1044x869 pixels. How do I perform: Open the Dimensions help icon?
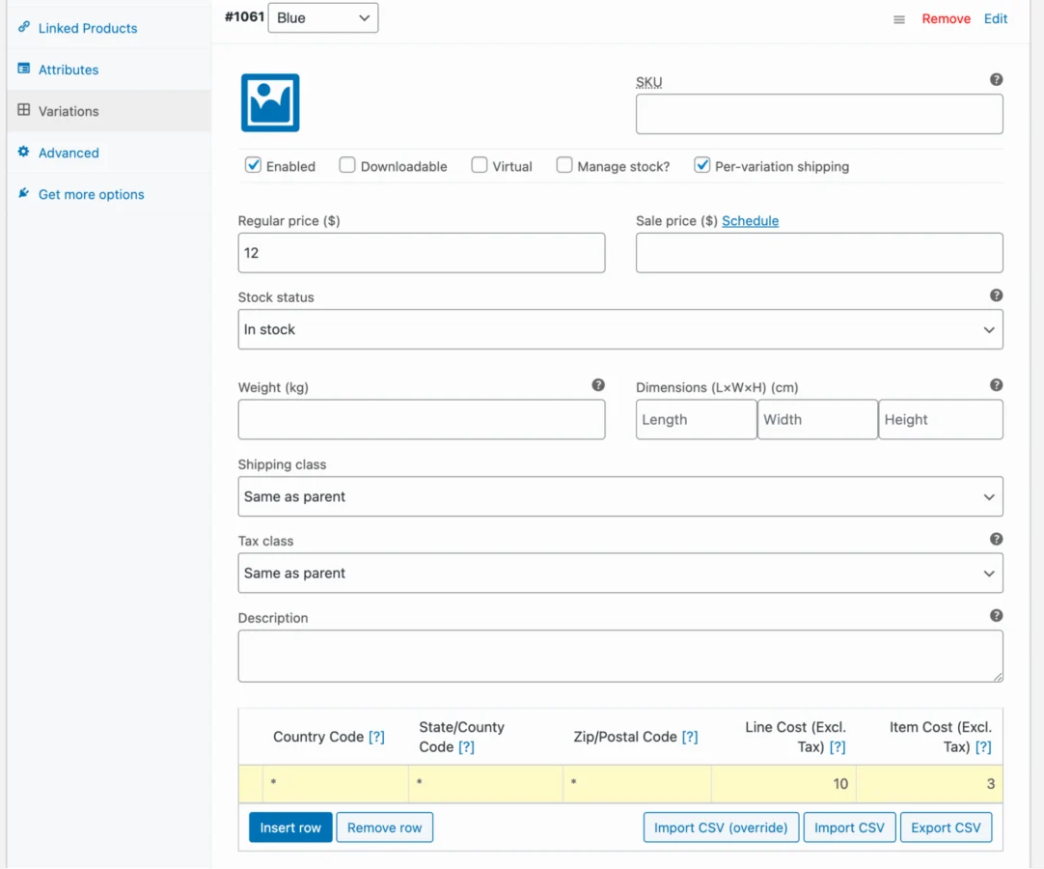tap(996, 385)
